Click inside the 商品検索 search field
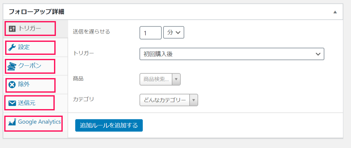Image resolution: width=351 pixels, height=148 pixels. coord(156,79)
